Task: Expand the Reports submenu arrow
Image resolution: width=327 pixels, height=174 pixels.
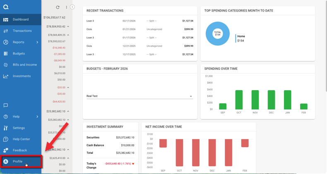Action: (37, 42)
